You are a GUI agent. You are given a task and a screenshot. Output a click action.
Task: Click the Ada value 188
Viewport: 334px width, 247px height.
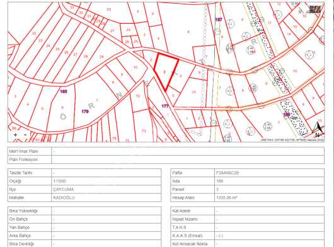pyautogui.click(x=219, y=181)
